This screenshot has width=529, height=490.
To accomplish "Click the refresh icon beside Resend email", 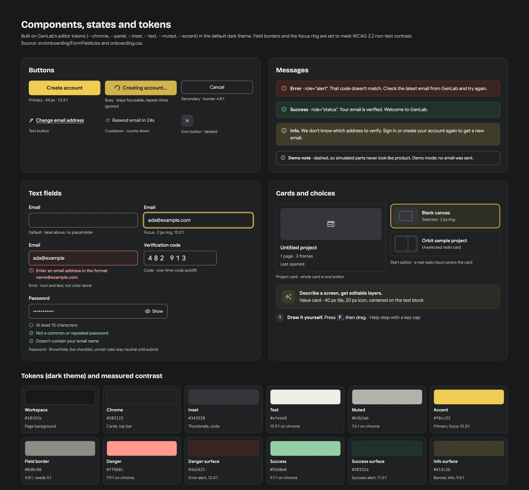I will coord(107,120).
